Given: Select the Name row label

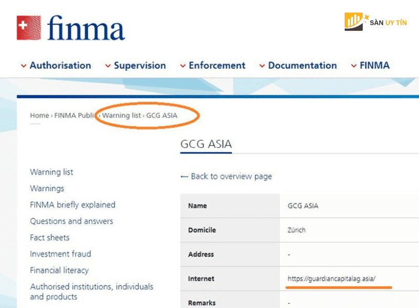Looking at the screenshot, I should click(x=198, y=206).
